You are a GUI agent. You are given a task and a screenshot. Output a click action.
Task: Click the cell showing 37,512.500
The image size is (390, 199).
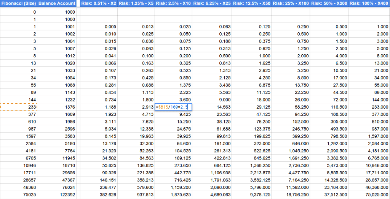tap(329, 194)
